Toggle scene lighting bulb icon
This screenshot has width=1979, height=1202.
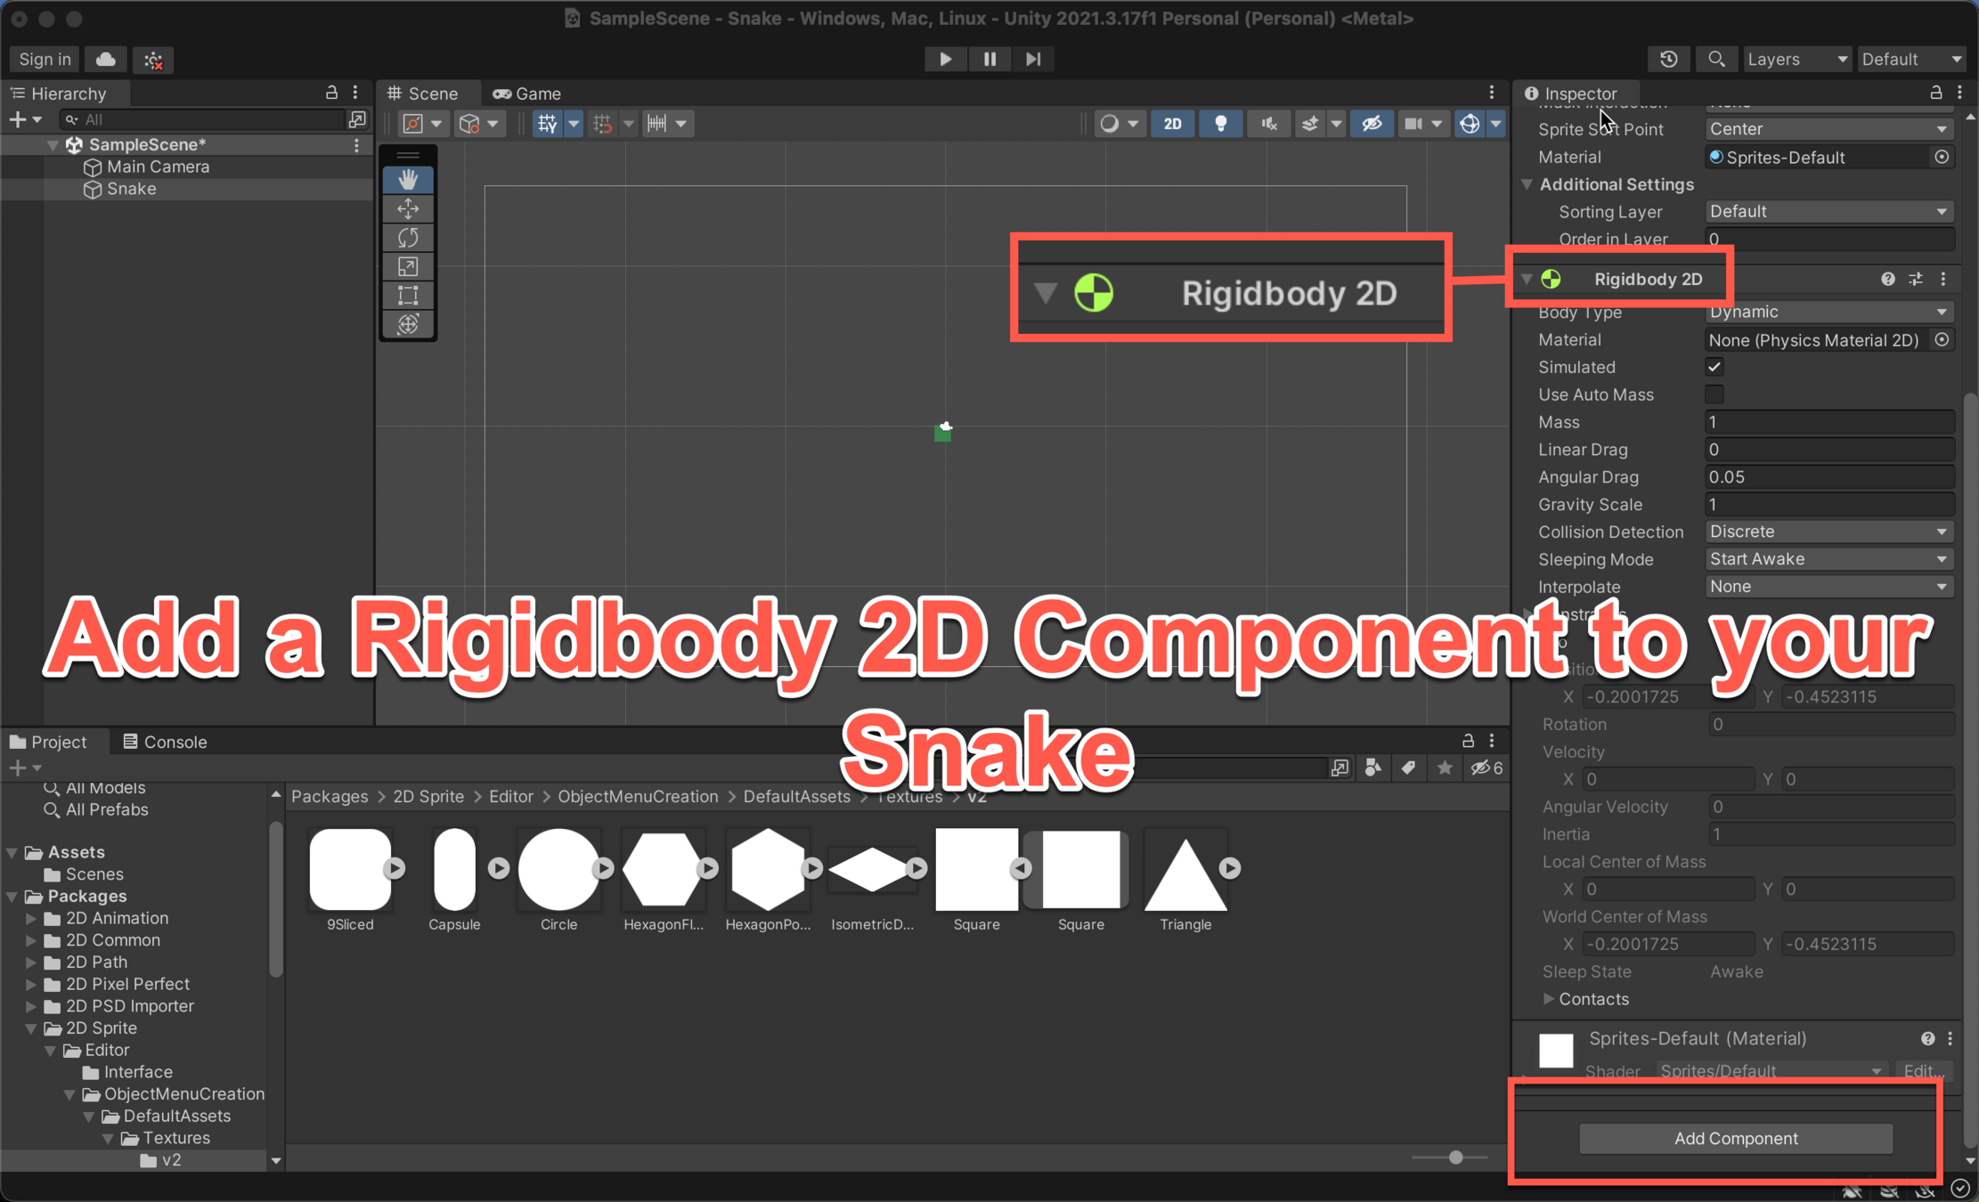point(1220,124)
